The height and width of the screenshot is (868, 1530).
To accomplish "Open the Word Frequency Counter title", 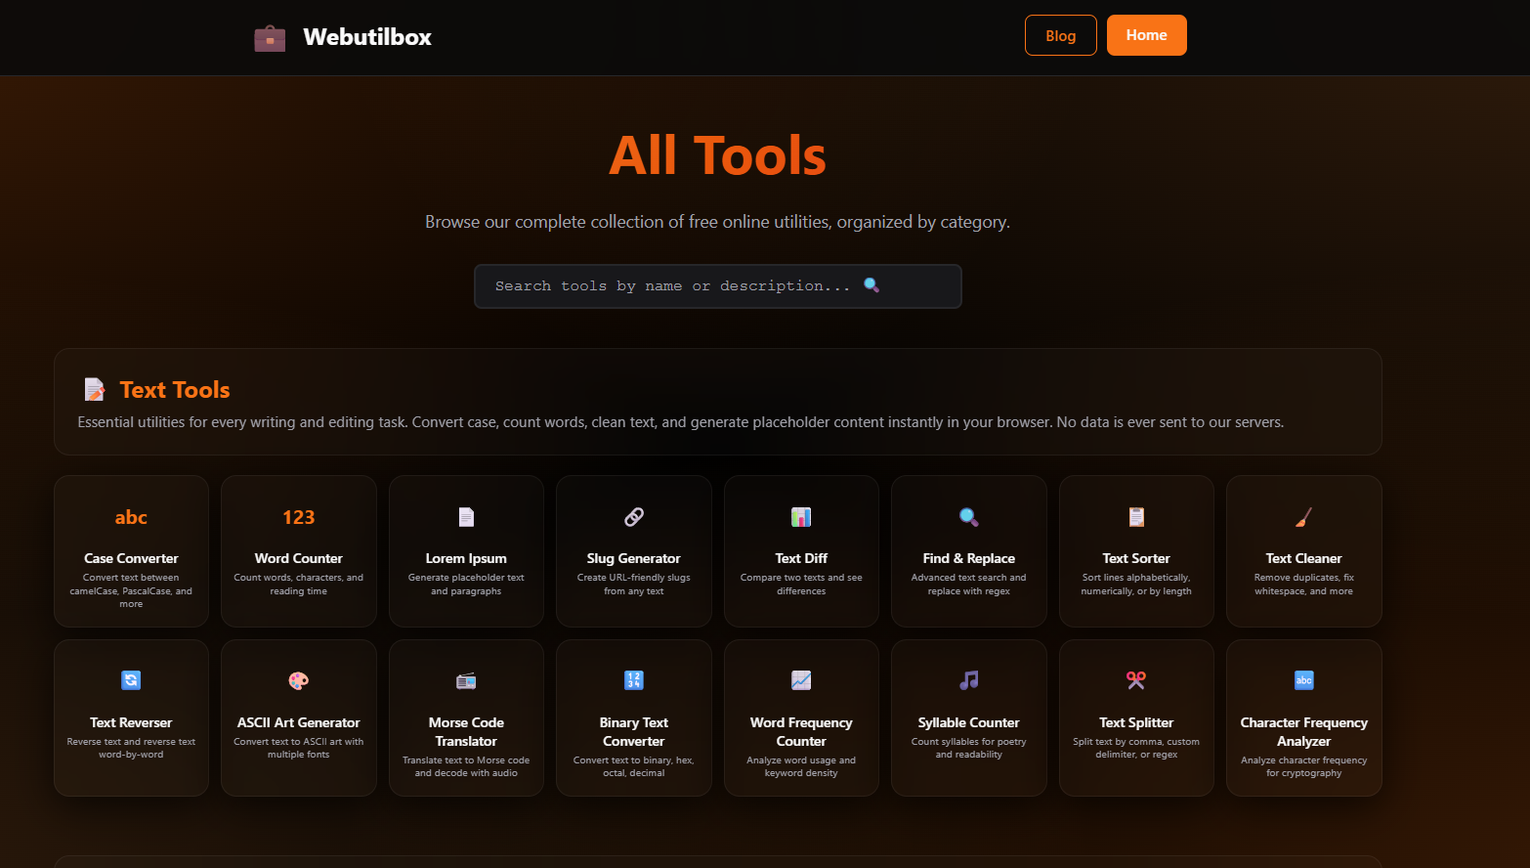I will (801, 731).
